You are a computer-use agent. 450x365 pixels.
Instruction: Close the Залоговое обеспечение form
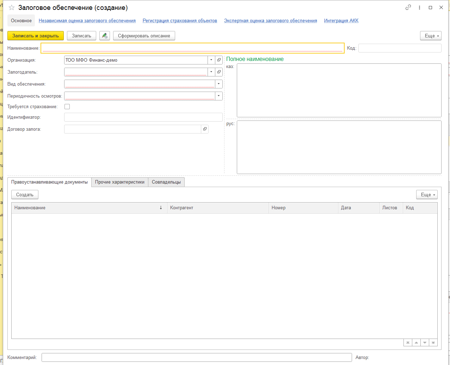pyautogui.click(x=441, y=7)
